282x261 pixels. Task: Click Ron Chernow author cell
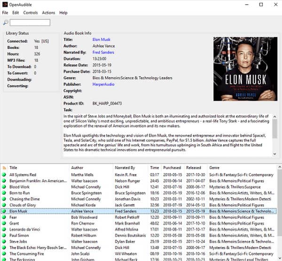pos(83,223)
